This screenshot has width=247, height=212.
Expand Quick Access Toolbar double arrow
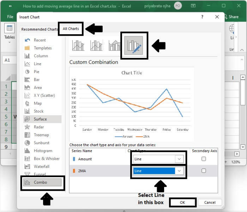[x=10, y=6]
